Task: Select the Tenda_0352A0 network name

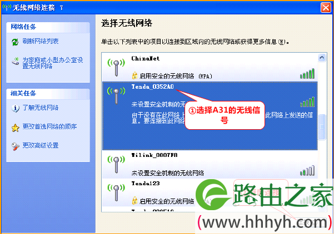Action: (152, 87)
